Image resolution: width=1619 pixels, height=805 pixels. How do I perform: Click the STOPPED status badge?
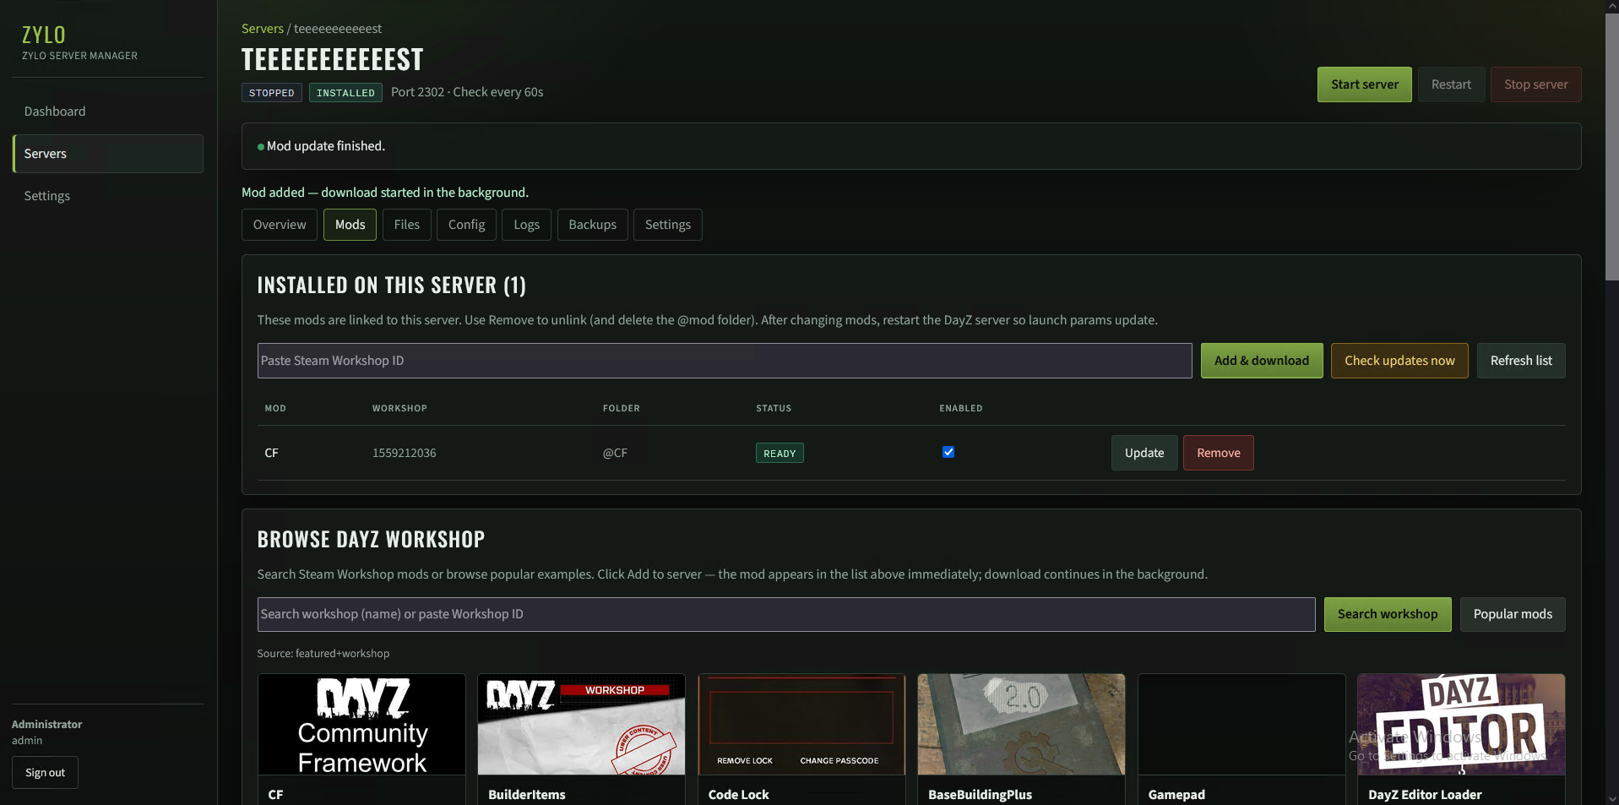pyautogui.click(x=272, y=93)
